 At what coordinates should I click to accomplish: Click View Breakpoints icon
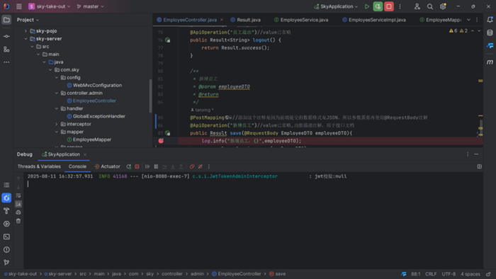click(192, 166)
